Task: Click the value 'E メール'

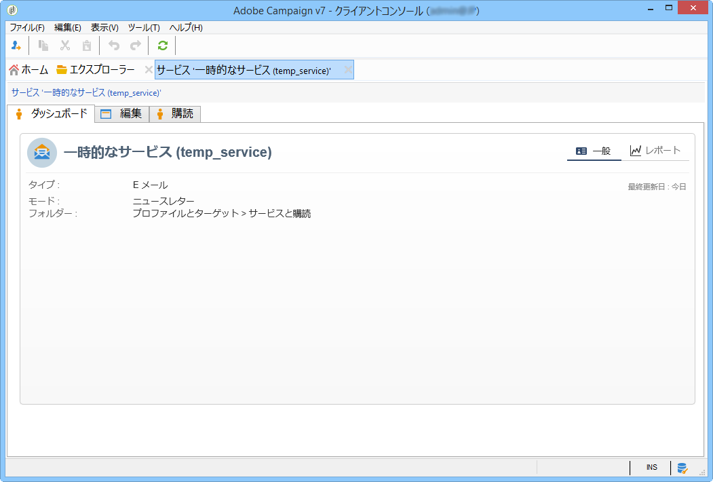Action: click(150, 185)
